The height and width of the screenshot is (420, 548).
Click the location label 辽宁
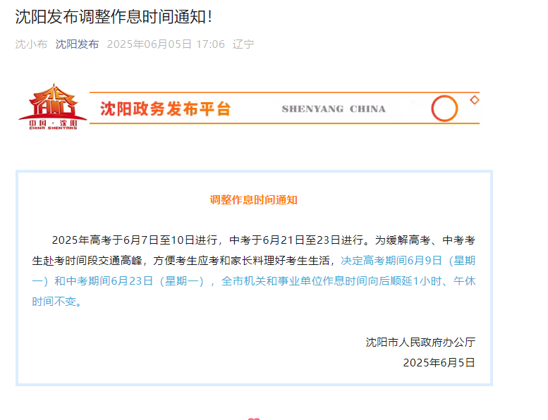tap(243, 44)
